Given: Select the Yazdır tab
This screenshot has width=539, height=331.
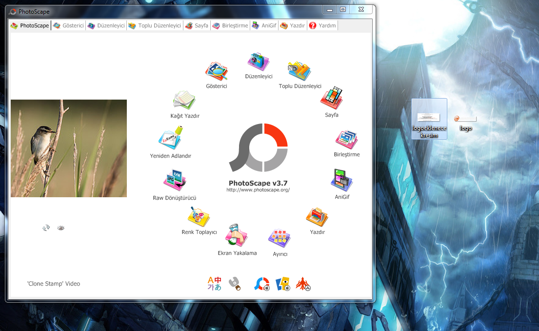Looking at the screenshot, I should (x=293, y=25).
